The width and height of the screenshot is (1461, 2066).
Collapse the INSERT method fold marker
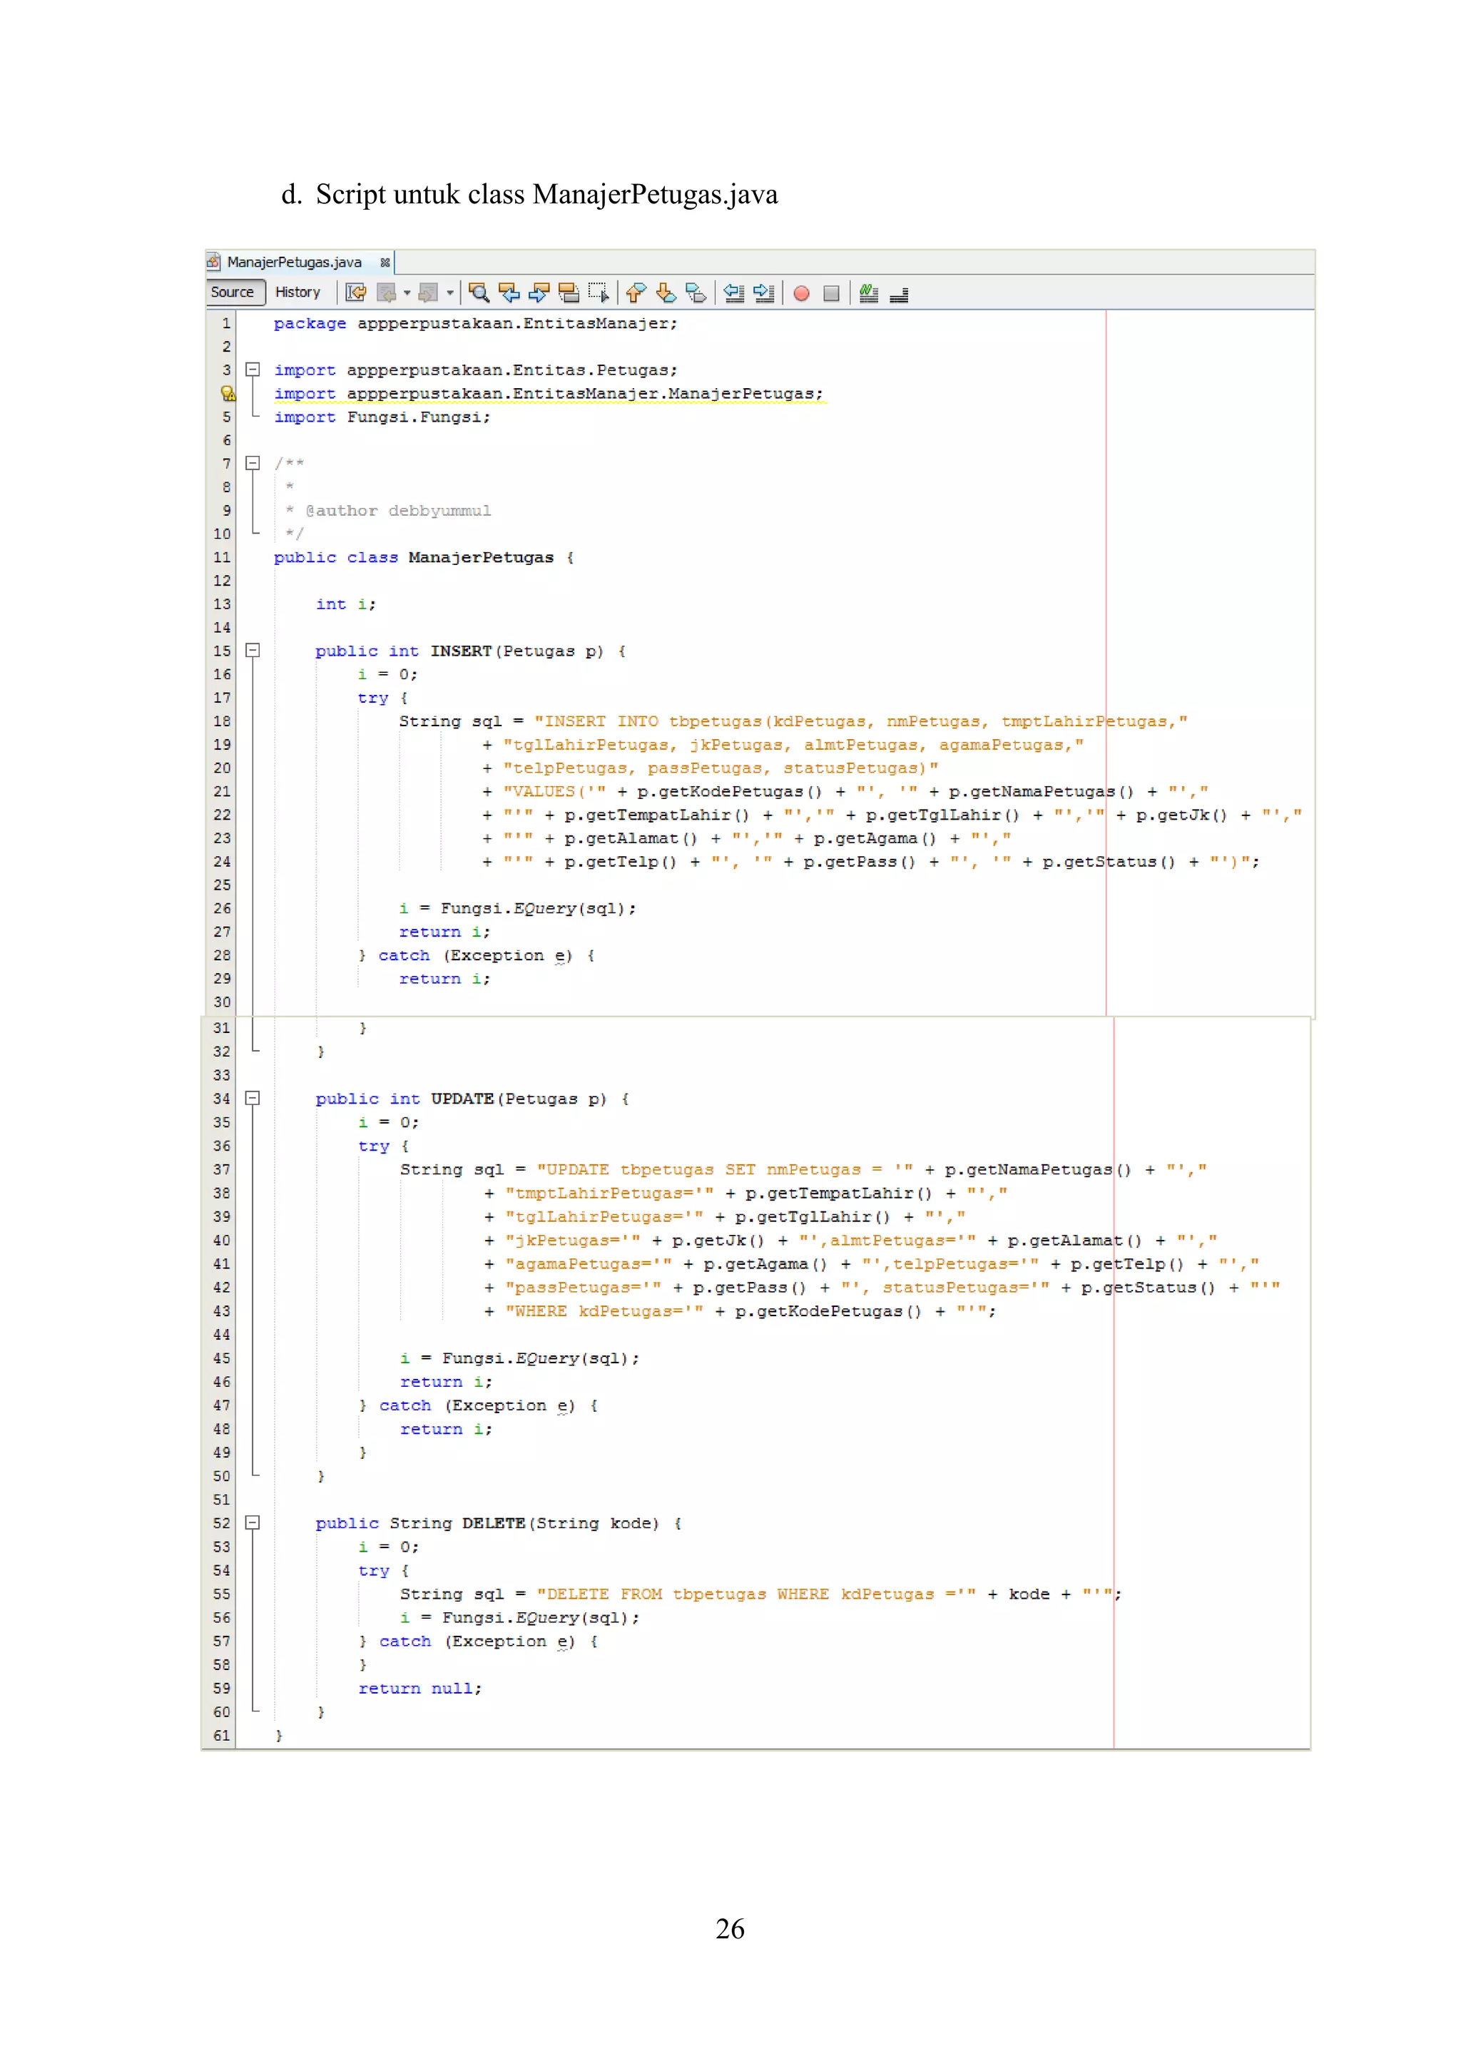point(253,651)
